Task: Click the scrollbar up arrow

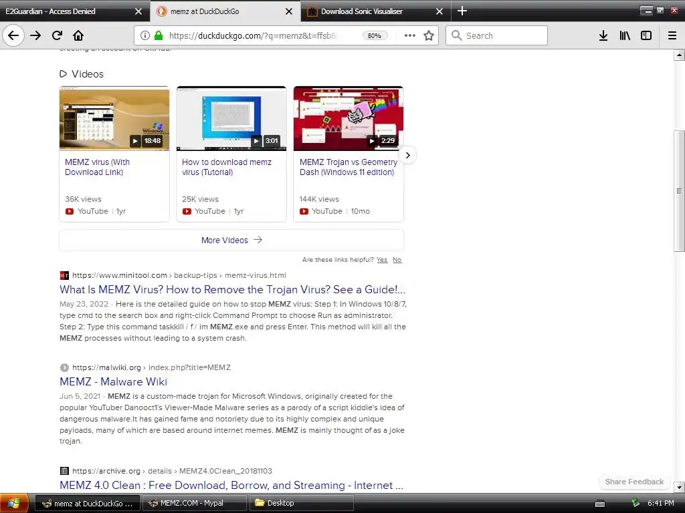Action: [x=679, y=55]
